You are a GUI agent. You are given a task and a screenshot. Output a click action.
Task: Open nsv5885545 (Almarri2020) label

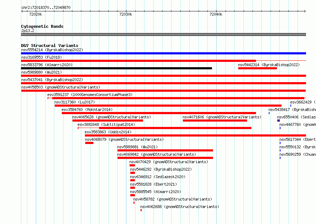coord(156,192)
